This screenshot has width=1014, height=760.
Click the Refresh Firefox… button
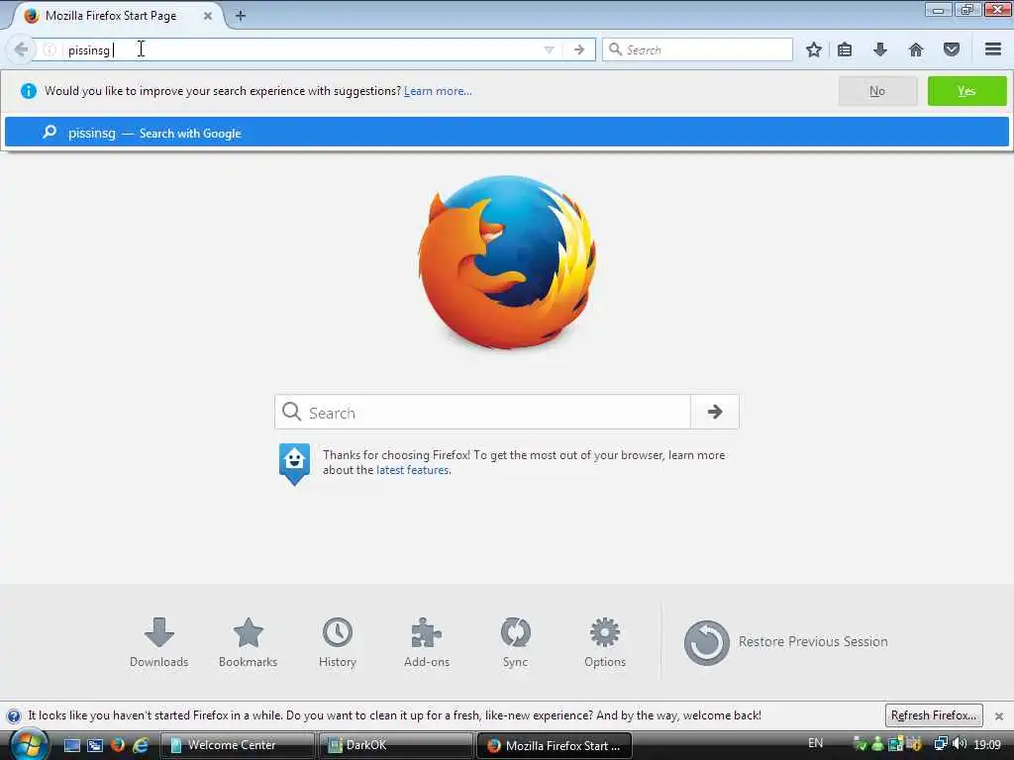(933, 715)
